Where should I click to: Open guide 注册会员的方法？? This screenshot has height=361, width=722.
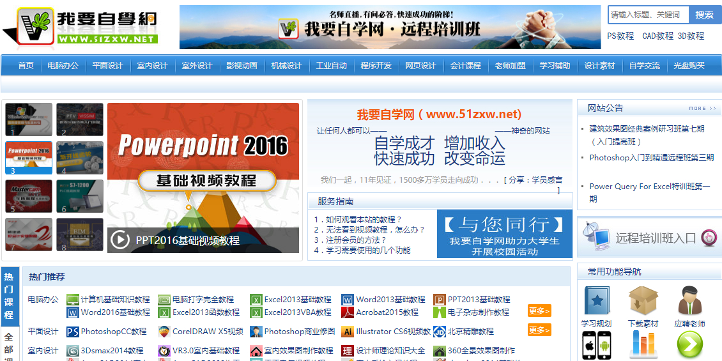350,240
